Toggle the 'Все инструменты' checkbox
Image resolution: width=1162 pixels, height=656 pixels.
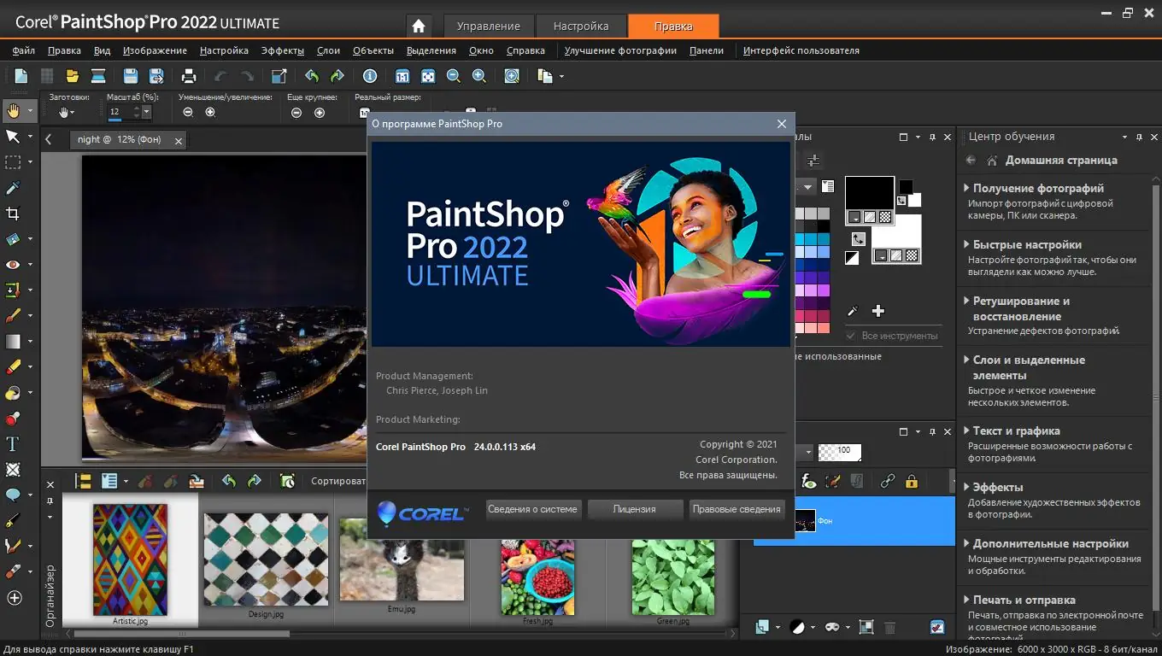[x=851, y=336]
